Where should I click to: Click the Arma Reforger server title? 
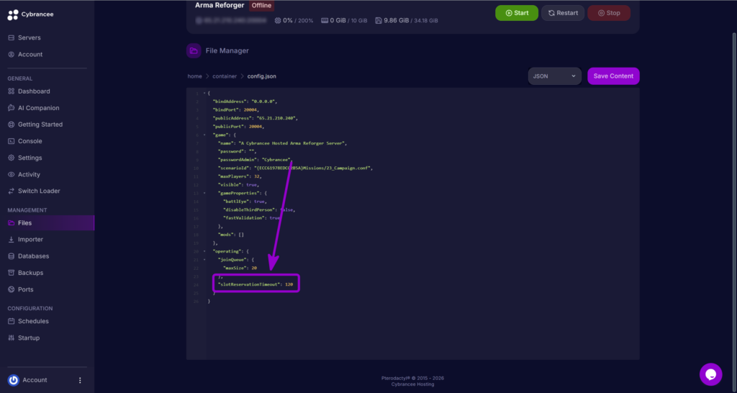click(x=220, y=6)
